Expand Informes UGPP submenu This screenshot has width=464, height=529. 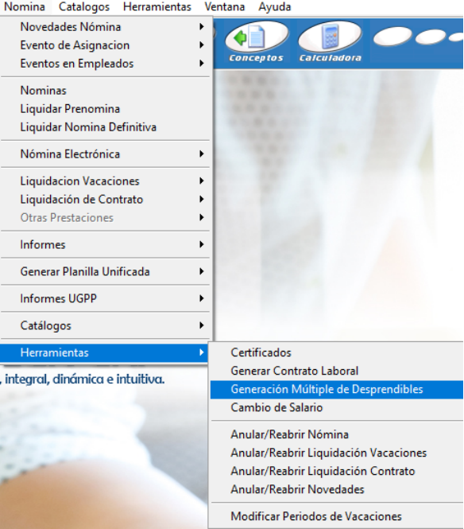(105, 298)
